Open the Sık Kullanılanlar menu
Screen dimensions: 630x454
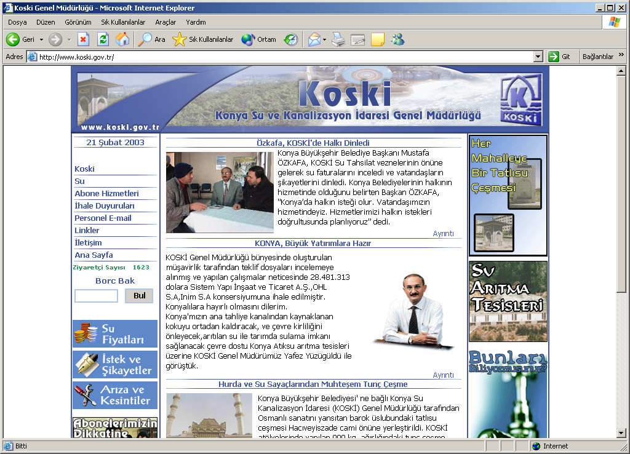[x=123, y=22]
